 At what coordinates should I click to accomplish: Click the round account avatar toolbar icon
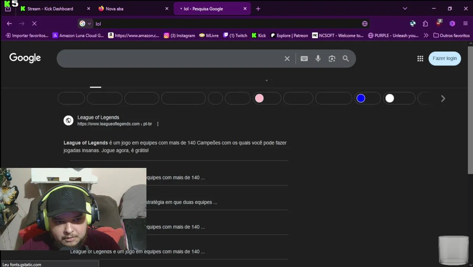tap(413, 23)
